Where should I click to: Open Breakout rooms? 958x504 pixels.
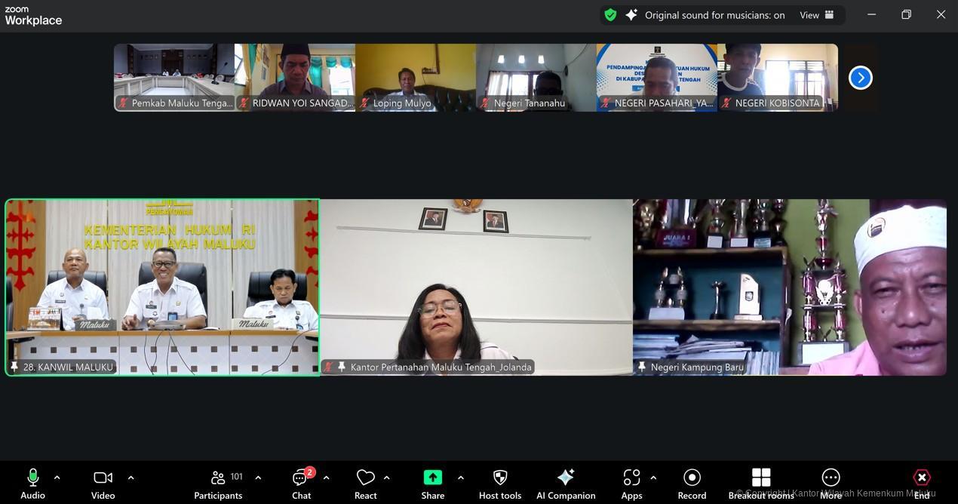[x=761, y=484]
